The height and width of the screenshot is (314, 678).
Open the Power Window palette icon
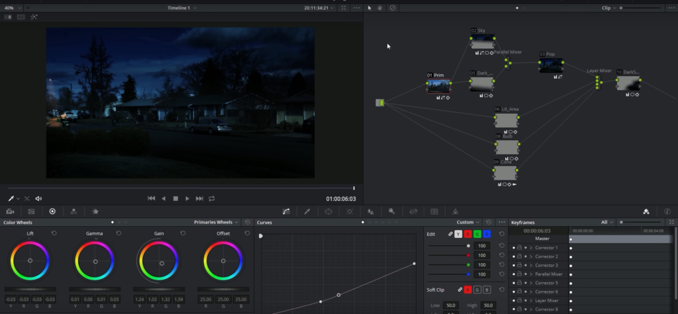(x=328, y=212)
